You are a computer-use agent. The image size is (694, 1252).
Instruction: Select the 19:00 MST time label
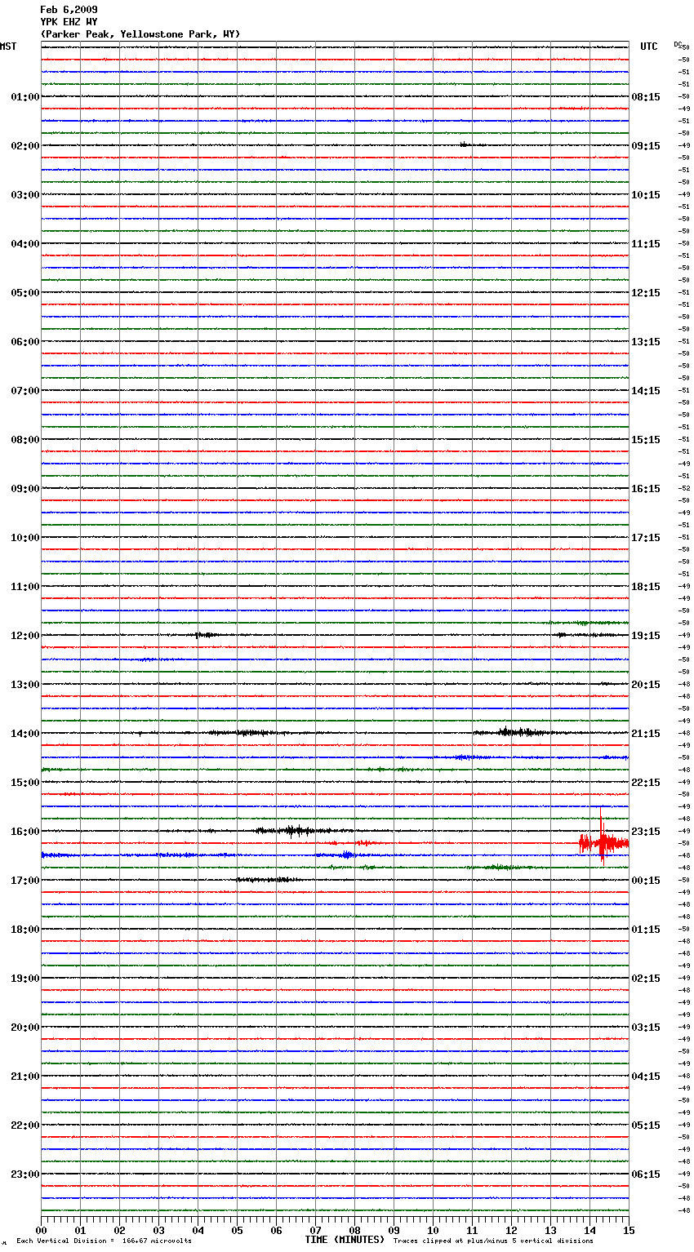tap(25, 979)
